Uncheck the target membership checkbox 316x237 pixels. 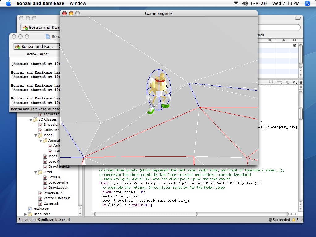(295, 45)
